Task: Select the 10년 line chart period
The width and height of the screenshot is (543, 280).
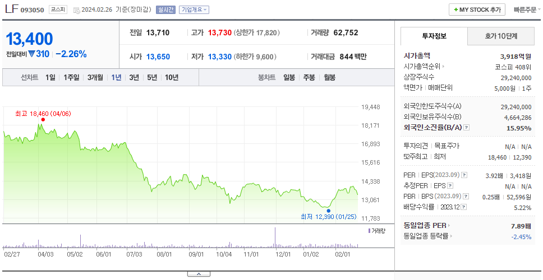Action: (172, 77)
